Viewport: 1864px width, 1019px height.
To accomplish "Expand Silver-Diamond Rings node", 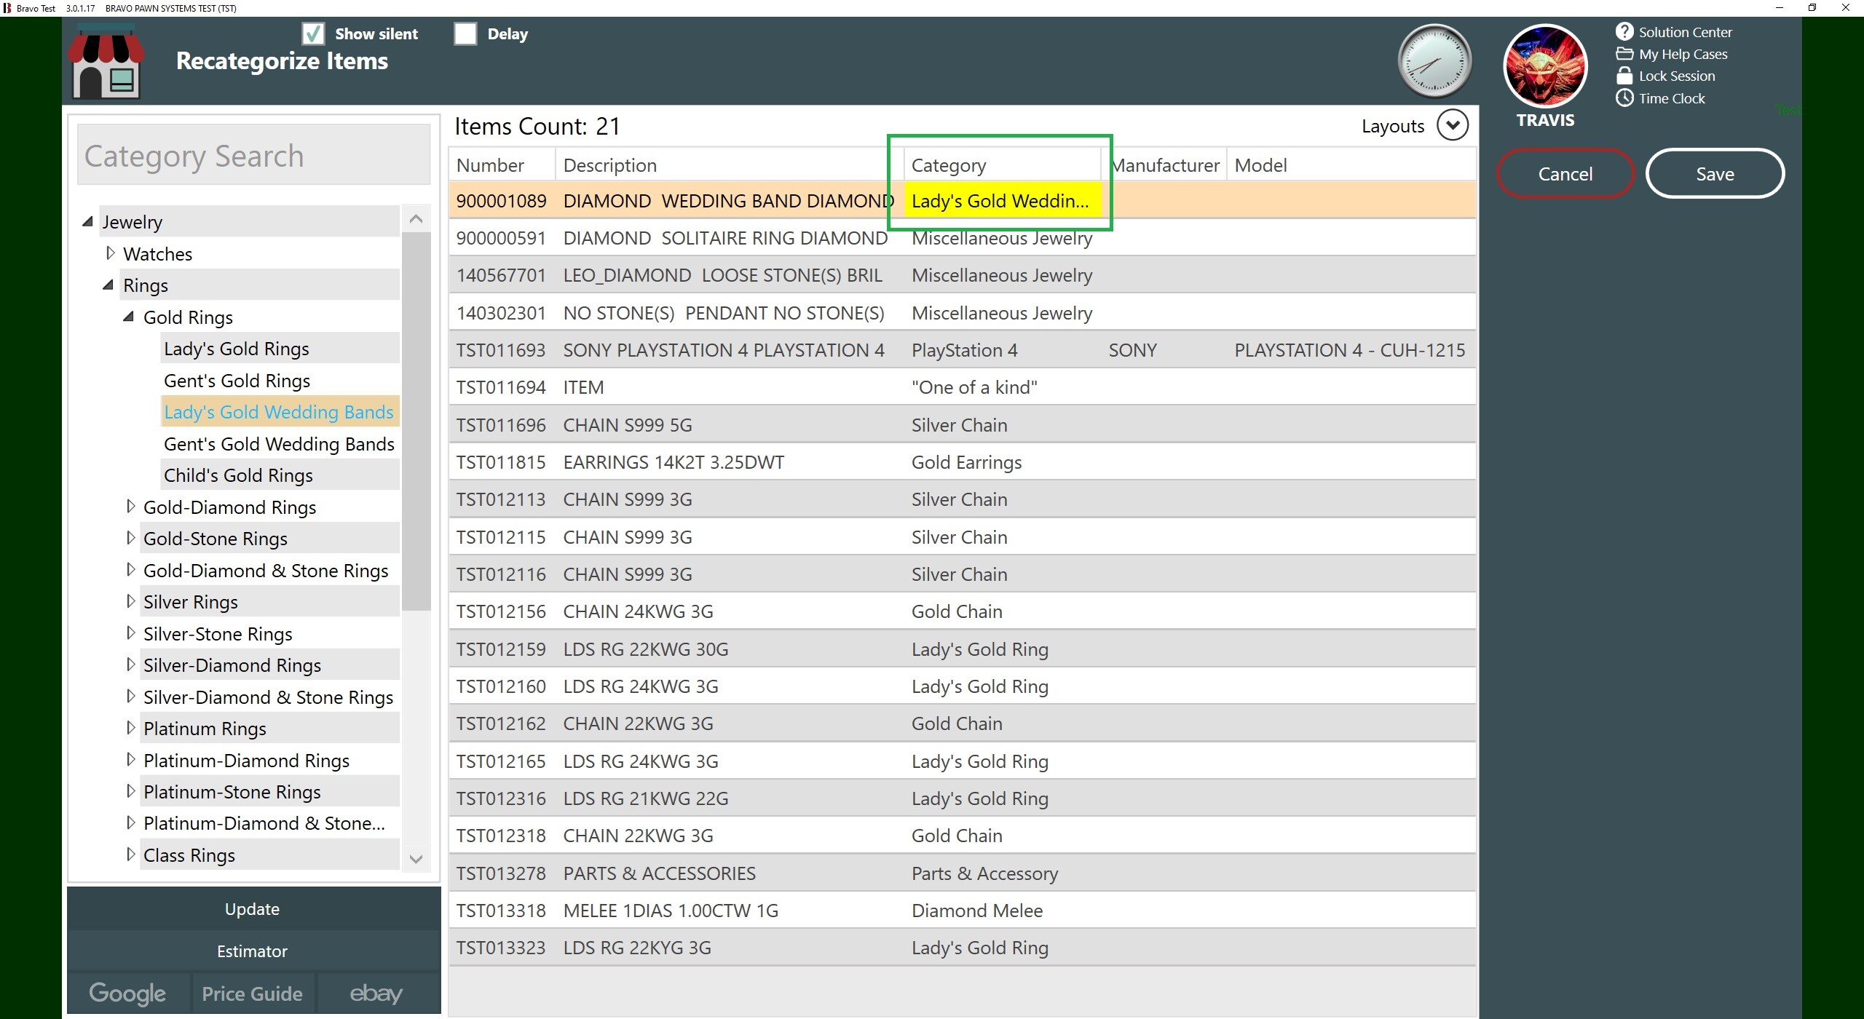I will click(131, 665).
